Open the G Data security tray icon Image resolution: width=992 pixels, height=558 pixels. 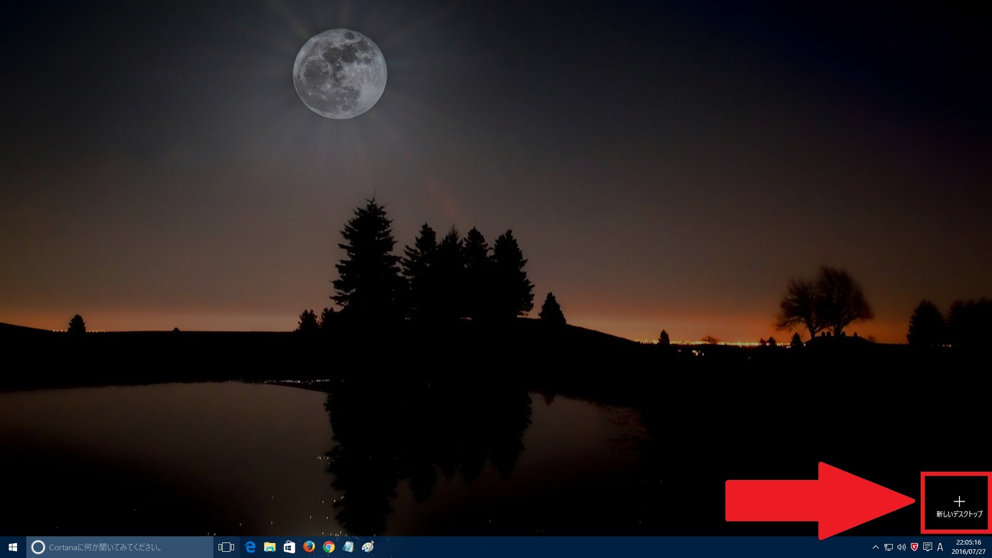915,547
